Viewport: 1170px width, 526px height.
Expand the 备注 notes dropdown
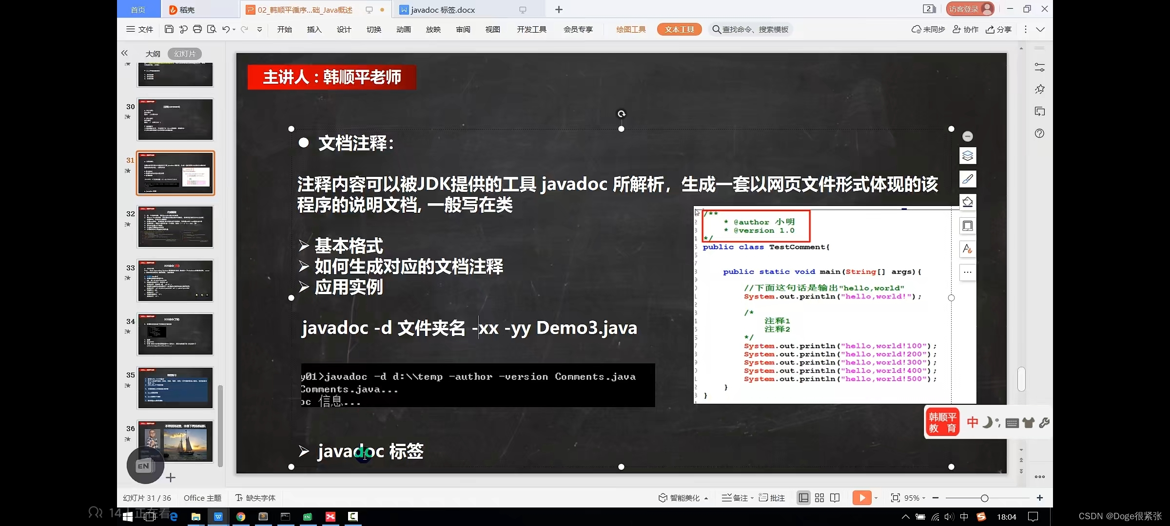[752, 498]
